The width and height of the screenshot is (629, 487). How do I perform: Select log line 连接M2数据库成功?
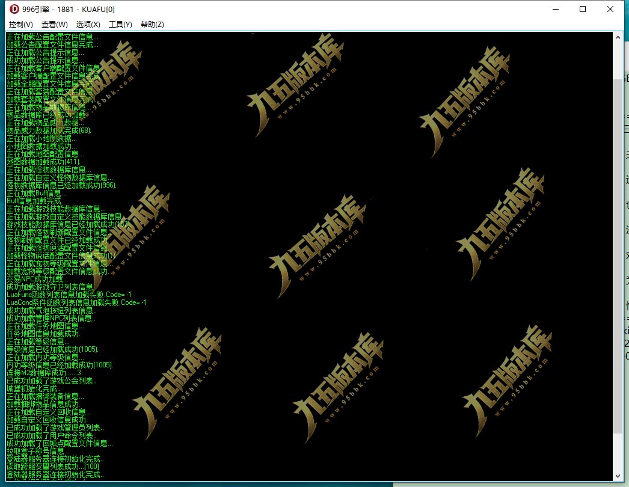coord(44,373)
